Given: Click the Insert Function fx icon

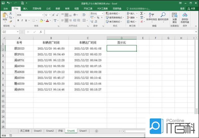Looking at the screenshot, I should (x=41, y=32).
